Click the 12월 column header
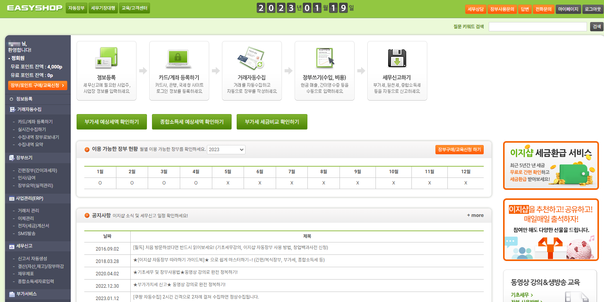The height and width of the screenshot is (302, 604). click(x=466, y=172)
